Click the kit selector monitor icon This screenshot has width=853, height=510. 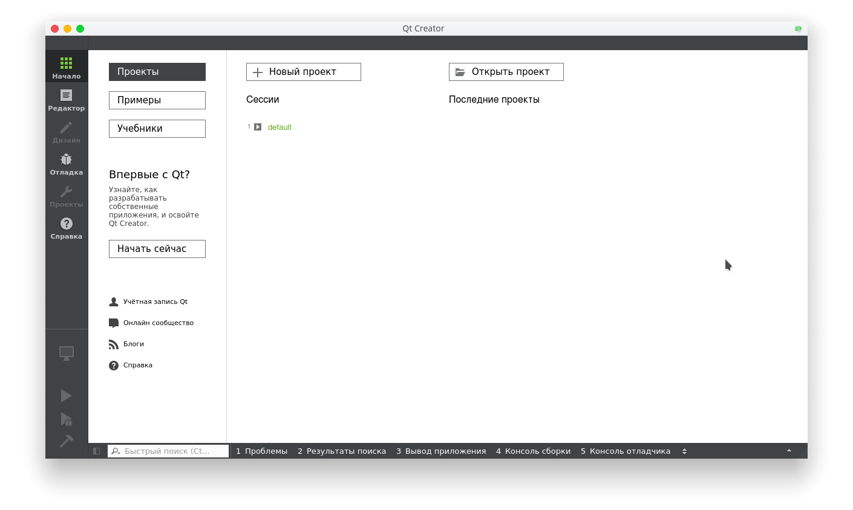(67, 353)
